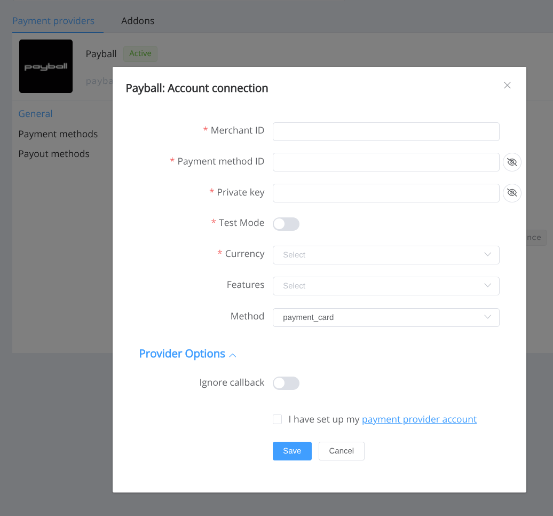The width and height of the screenshot is (553, 516).
Task: Click the Ignore callback label
Action: (232, 382)
